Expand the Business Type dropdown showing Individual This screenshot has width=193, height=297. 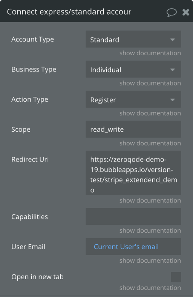point(133,69)
